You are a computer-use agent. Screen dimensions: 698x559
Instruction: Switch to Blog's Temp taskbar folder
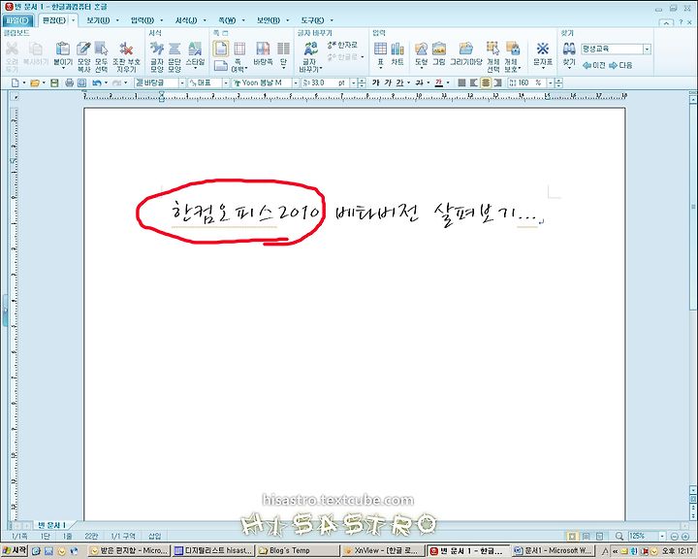pos(298,551)
